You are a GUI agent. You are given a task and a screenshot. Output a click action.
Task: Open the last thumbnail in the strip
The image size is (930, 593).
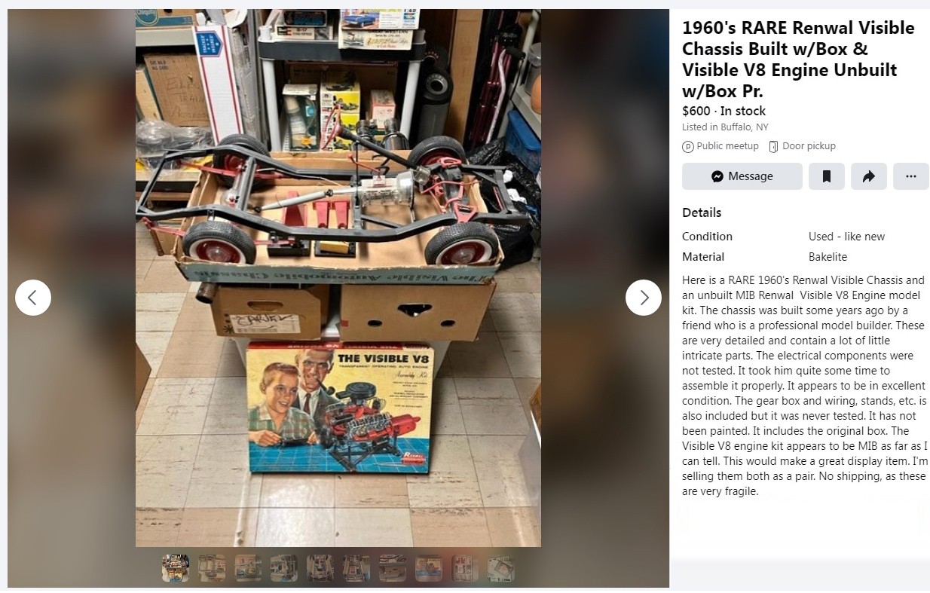click(x=501, y=568)
